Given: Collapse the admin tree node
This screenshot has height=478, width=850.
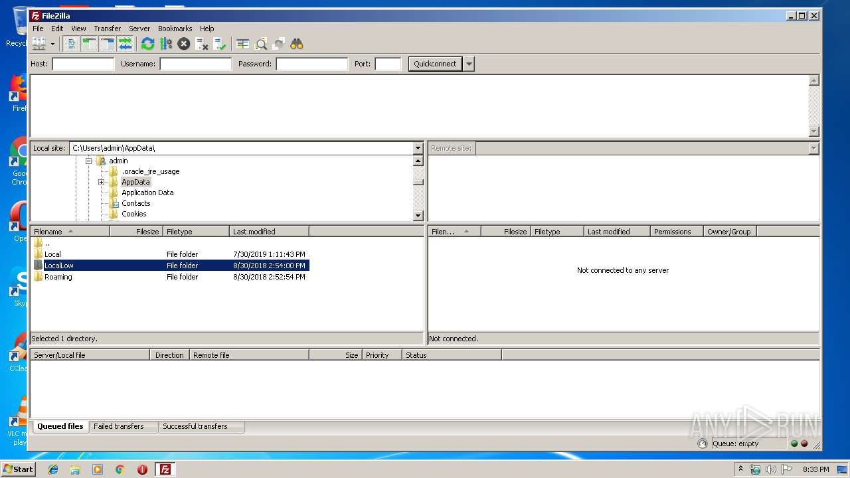Looking at the screenshot, I should click(88, 161).
